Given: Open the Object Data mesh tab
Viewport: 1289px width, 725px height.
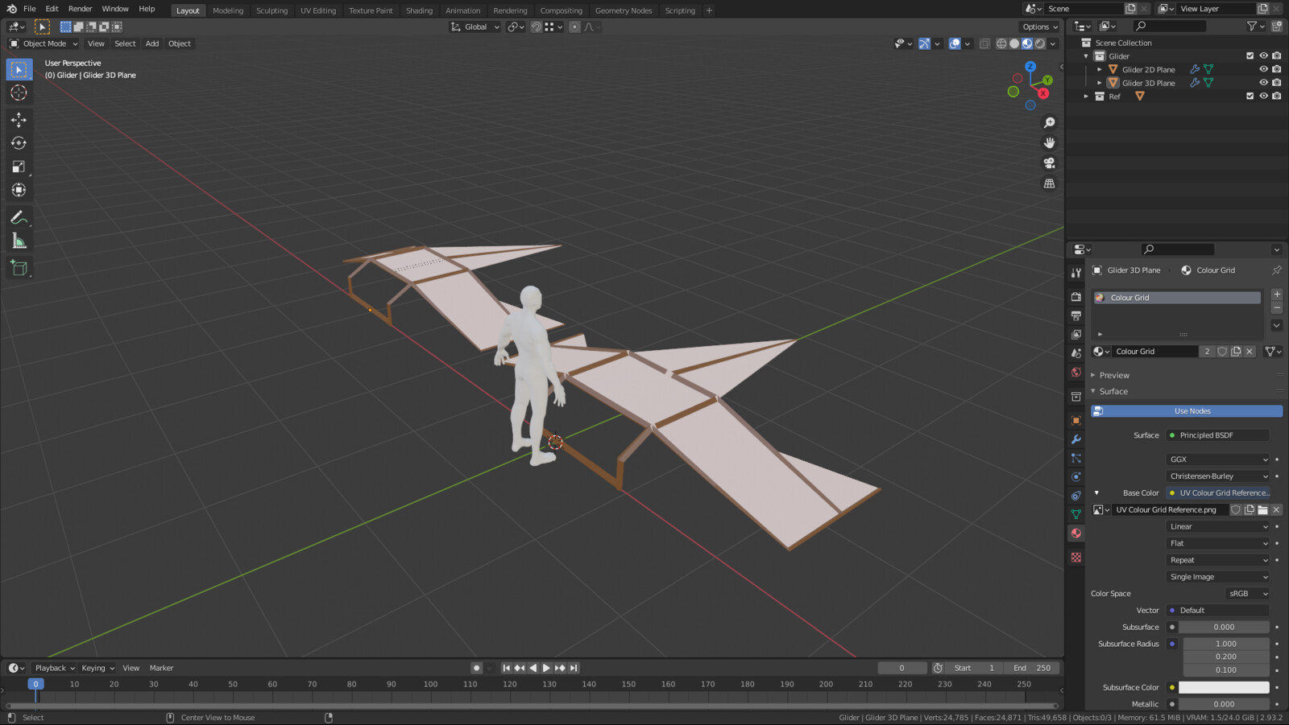Looking at the screenshot, I should 1076,514.
